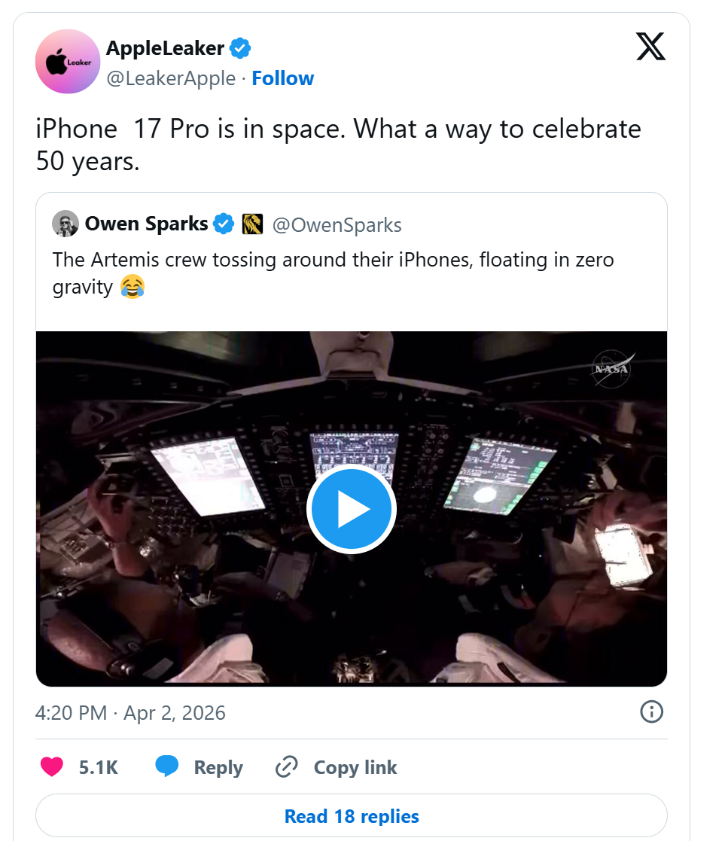The height and width of the screenshot is (841, 728).
Task: Like the tweet with heart icon
Action: [51, 767]
